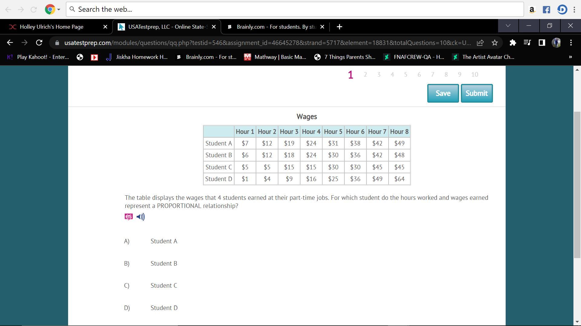
Task: Switch to the Brainly.com tab
Action: (x=275, y=27)
